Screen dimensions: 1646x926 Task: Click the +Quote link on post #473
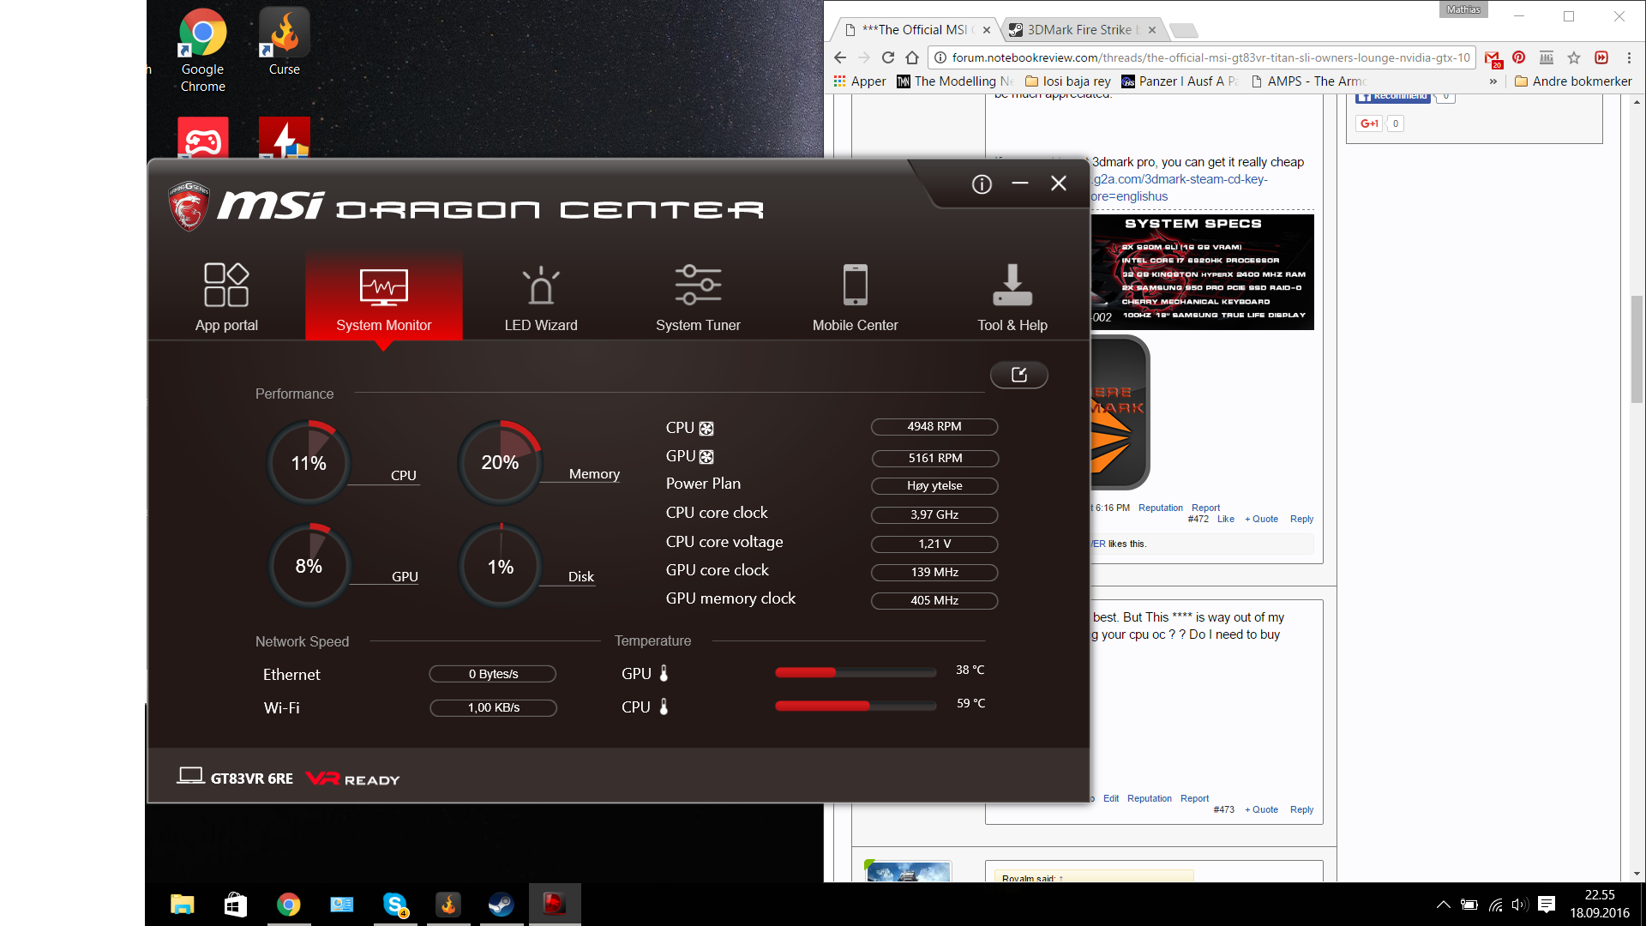pos(1261,809)
